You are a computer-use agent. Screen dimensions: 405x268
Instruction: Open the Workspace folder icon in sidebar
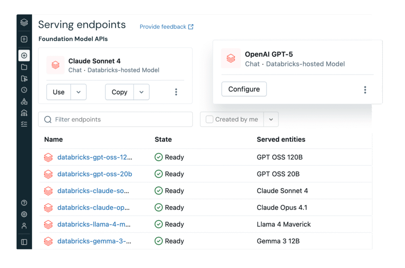tap(24, 67)
